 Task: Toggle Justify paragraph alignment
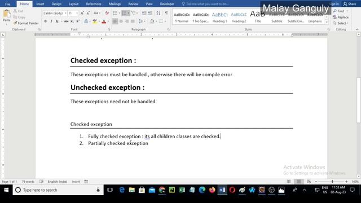[x=133, y=21]
